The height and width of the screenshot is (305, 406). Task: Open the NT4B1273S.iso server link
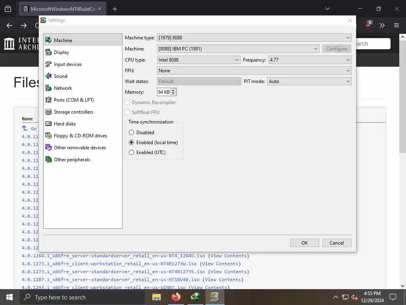click(113, 272)
